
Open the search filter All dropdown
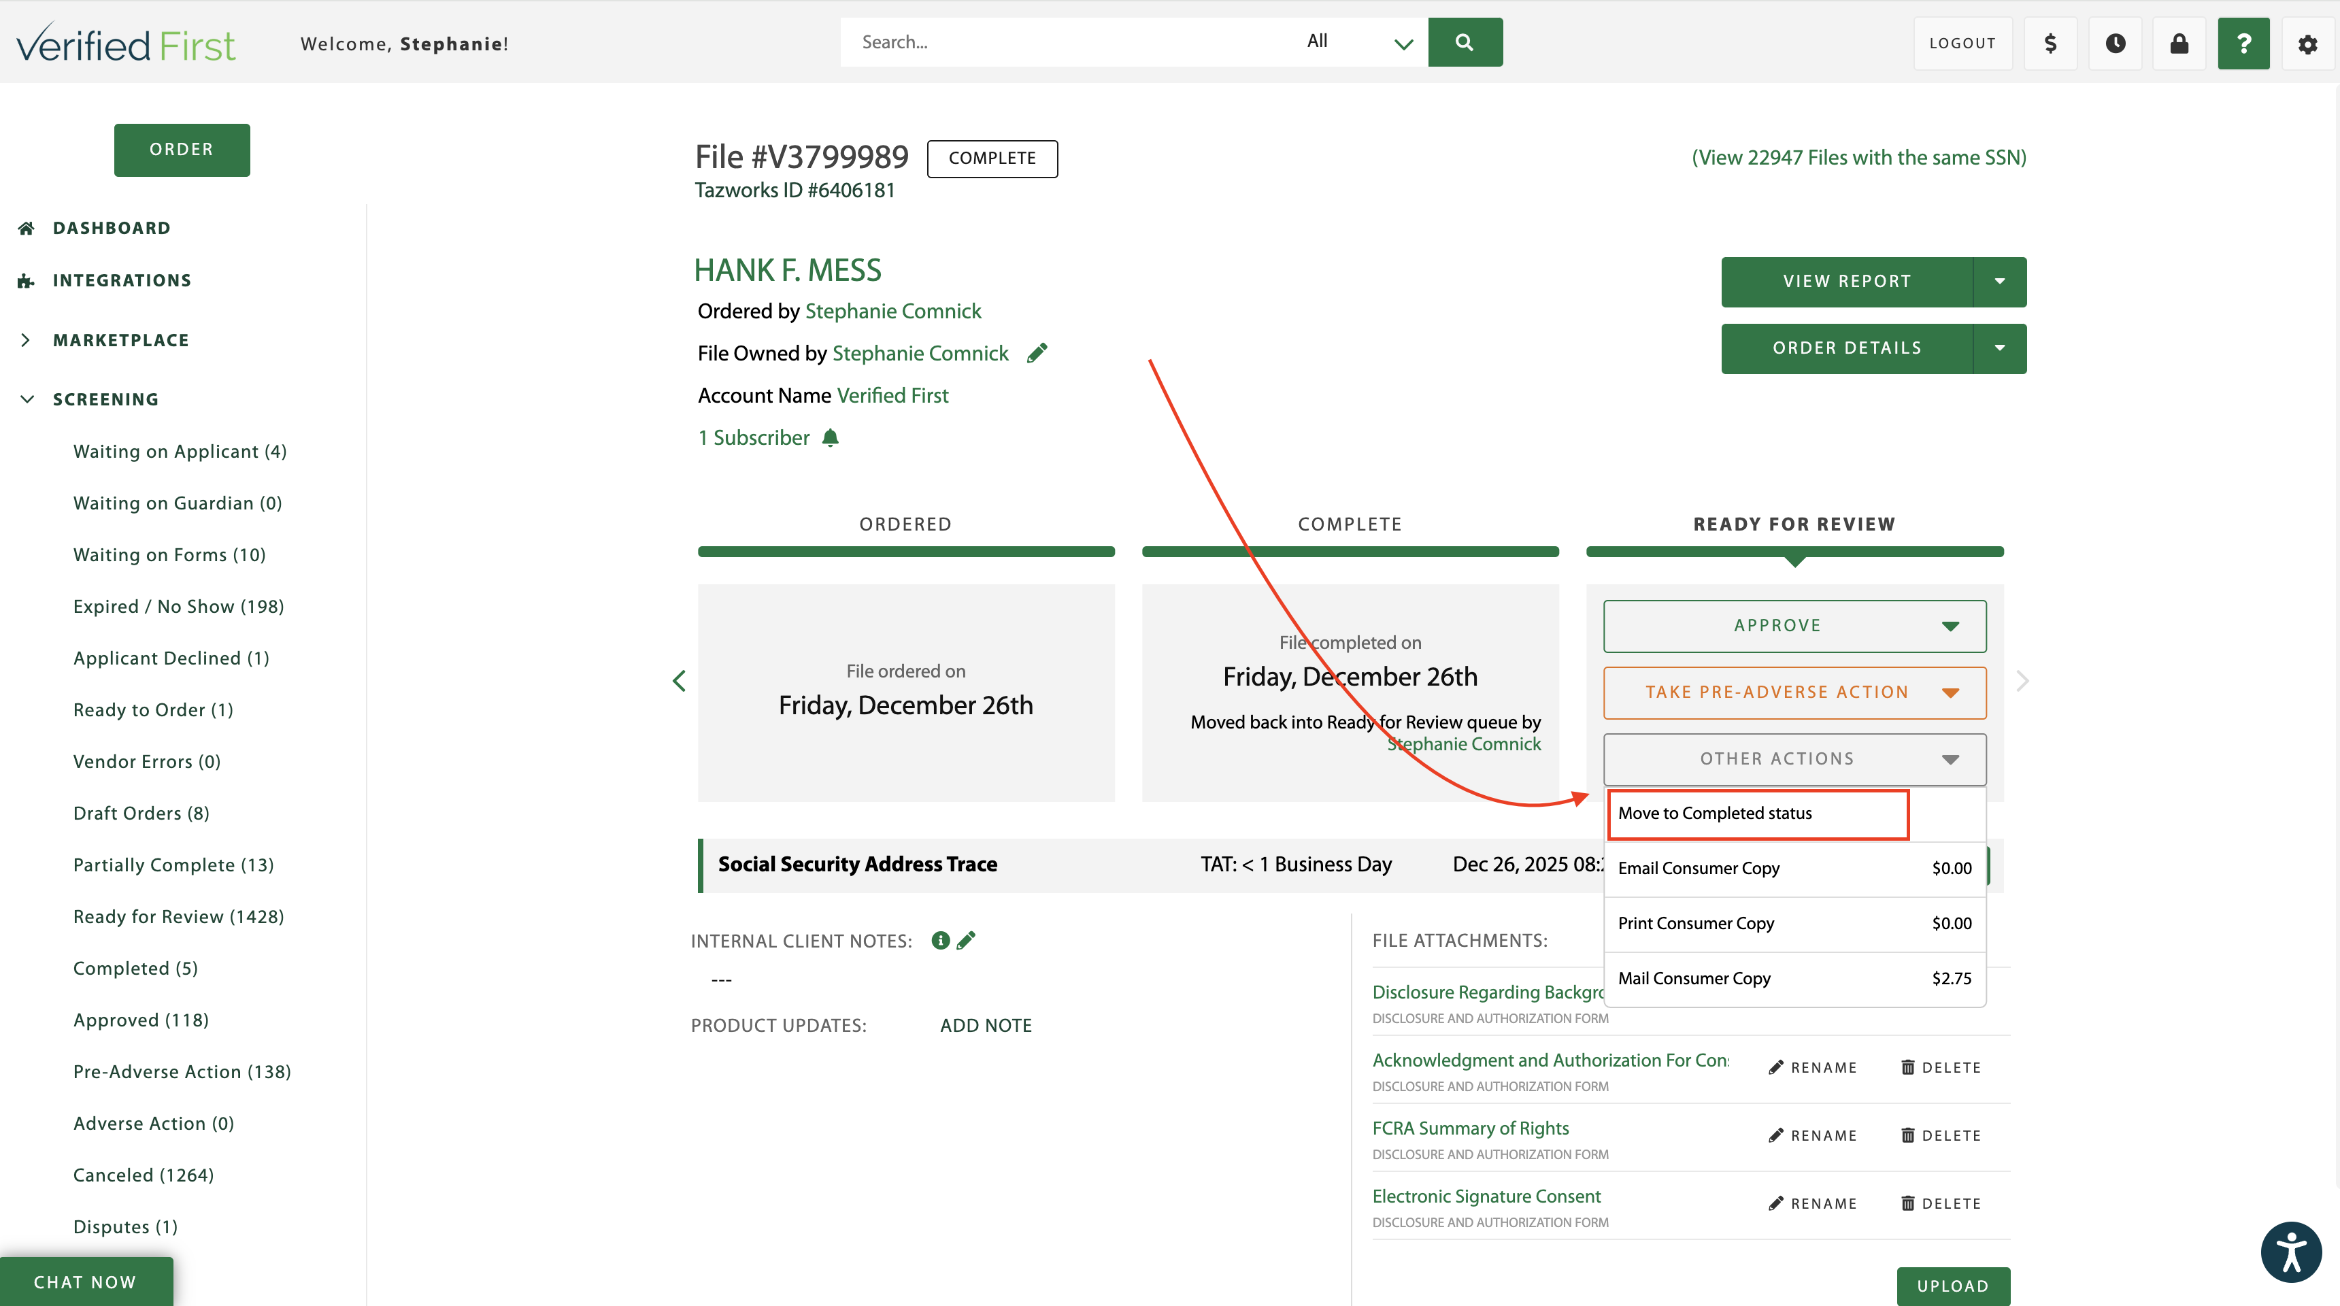pyautogui.click(x=1358, y=41)
